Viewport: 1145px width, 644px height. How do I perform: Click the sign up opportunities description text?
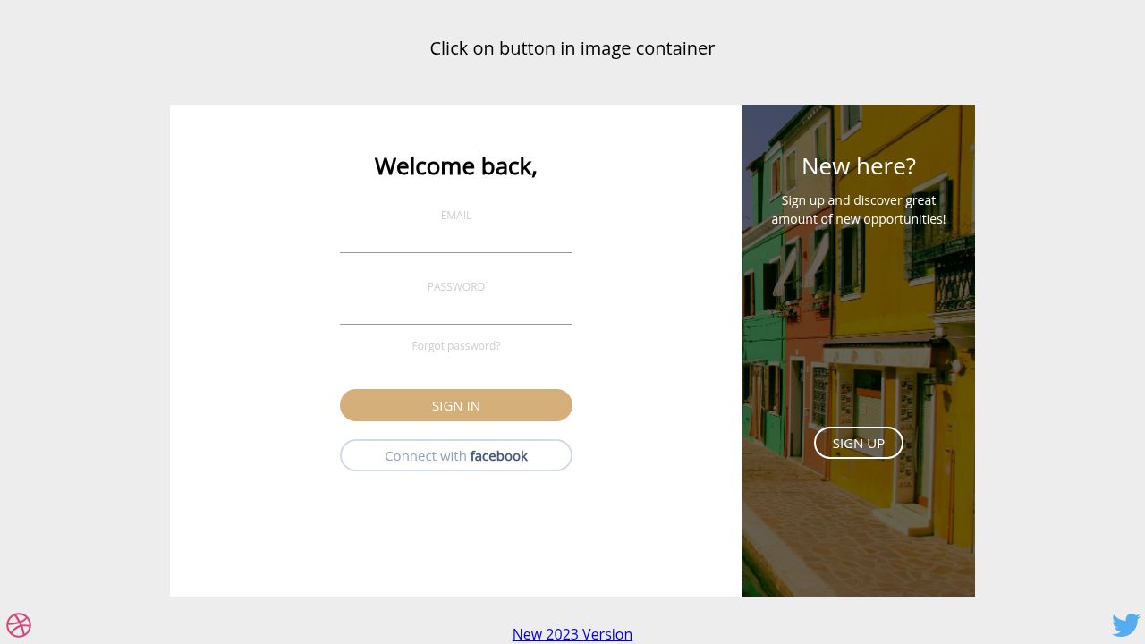pos(859,209)
